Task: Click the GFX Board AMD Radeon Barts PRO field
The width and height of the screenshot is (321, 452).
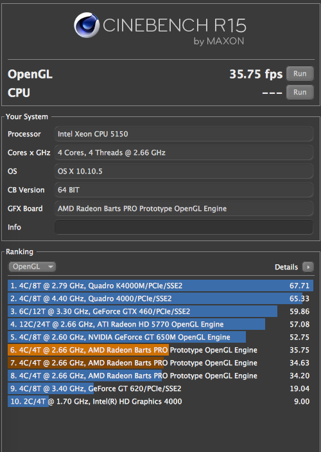Action: click(184, 208)
